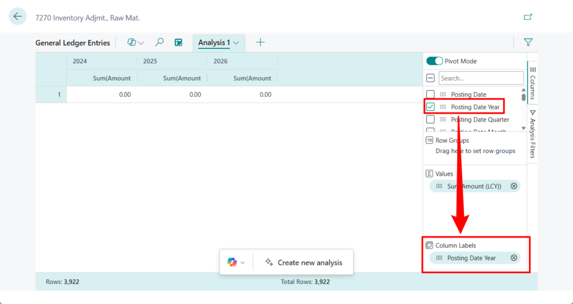The width and height of the screenshot is (573, 304).
Task: Uncheck the Posting Date Year checkbox
Action: [x=430, y=107]
